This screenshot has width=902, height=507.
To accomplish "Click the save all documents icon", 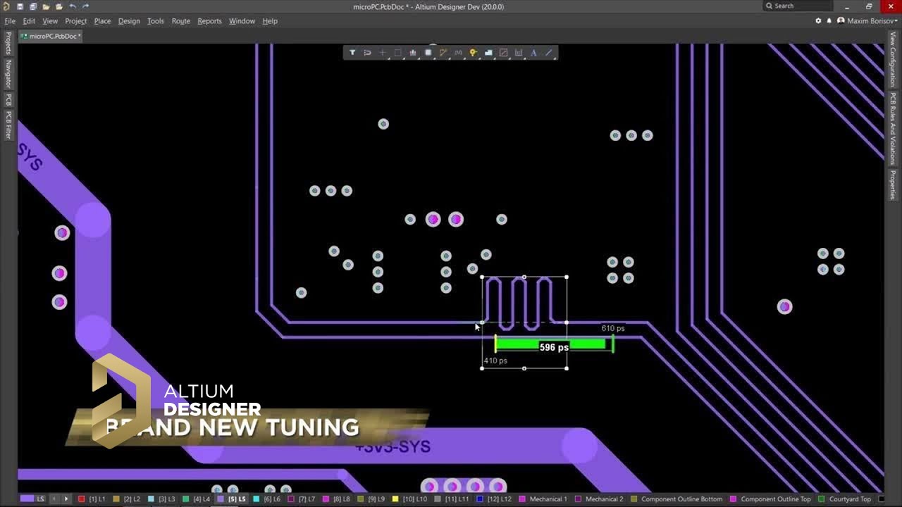I will tap(32, 6).
